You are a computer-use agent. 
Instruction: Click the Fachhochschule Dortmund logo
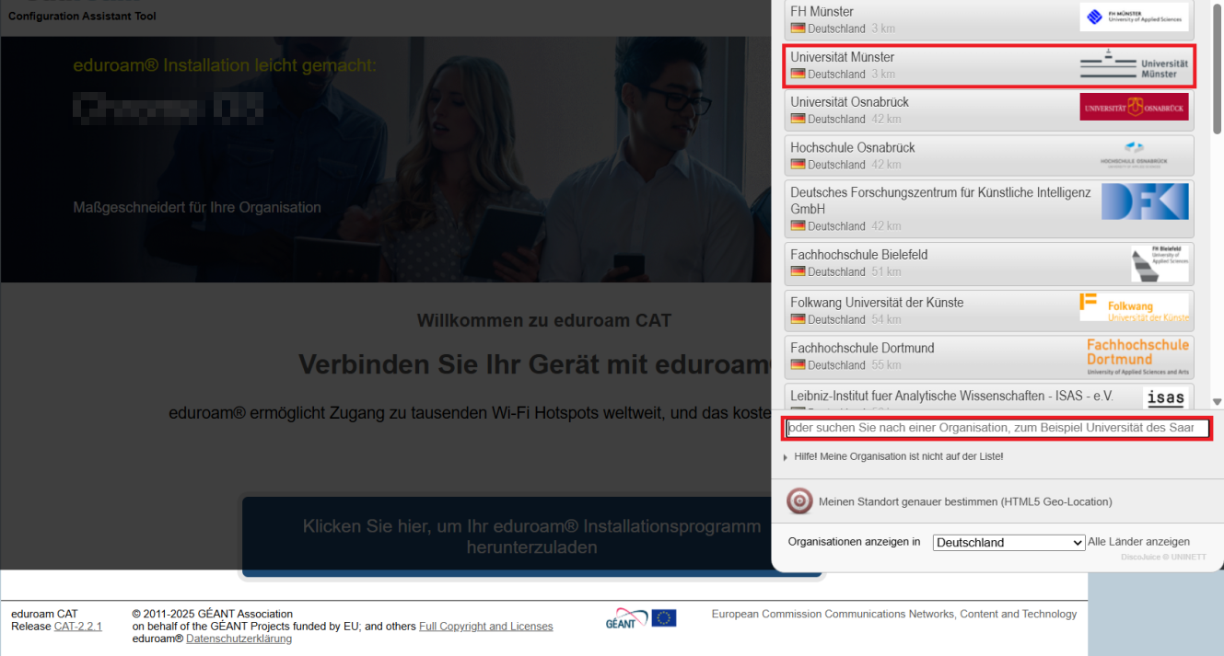(x=1137, y=357)
